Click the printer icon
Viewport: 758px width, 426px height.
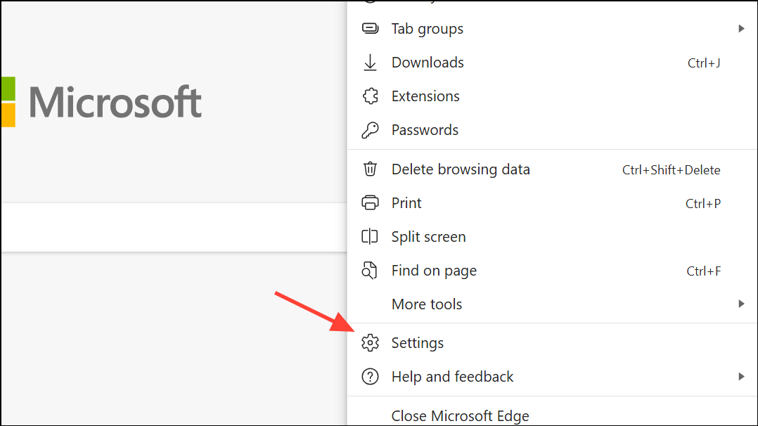[371, 202]
